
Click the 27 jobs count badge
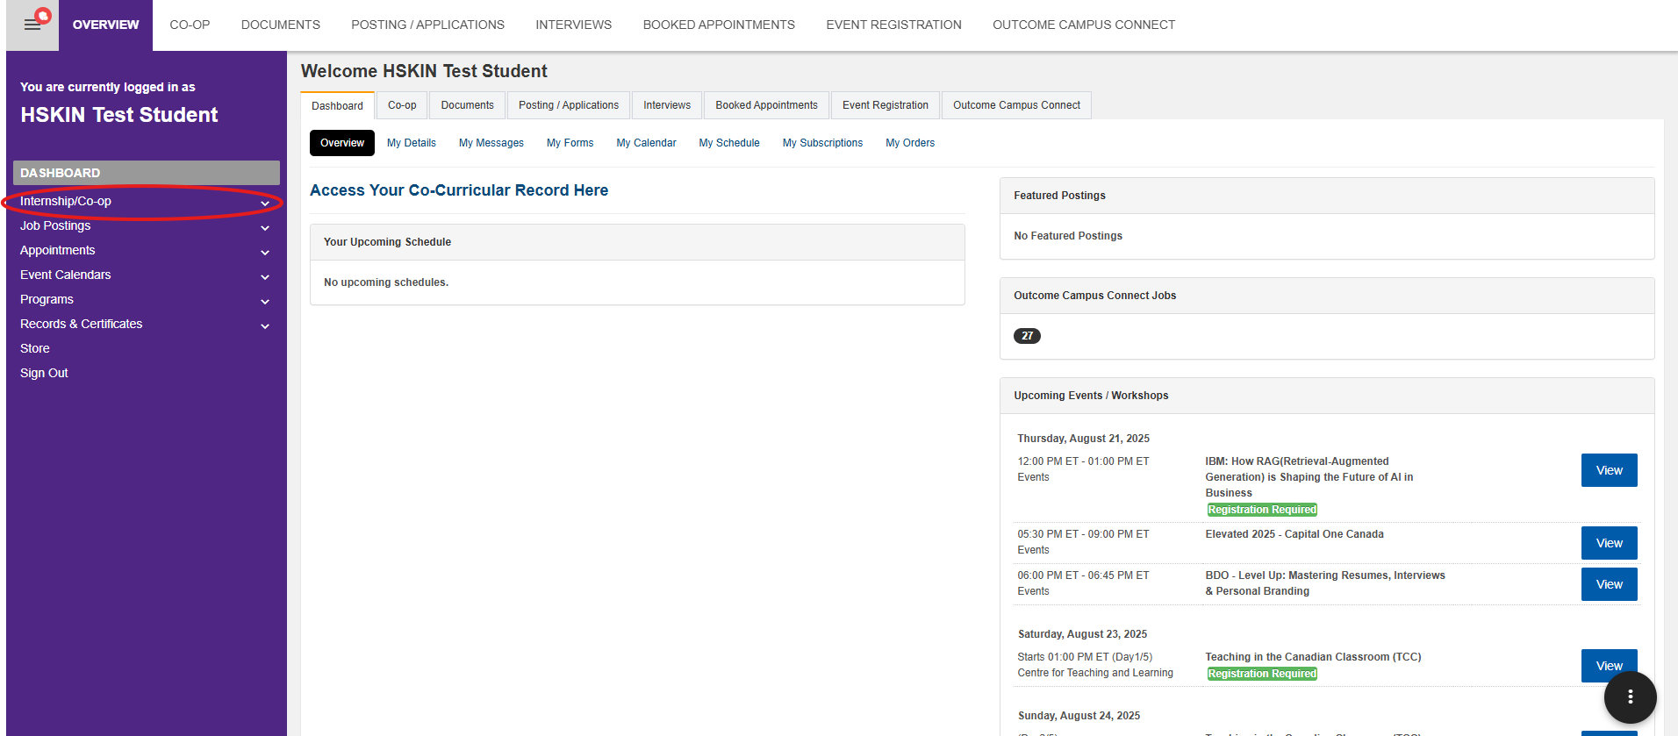pyautogui.click(x=1027, y=336)
